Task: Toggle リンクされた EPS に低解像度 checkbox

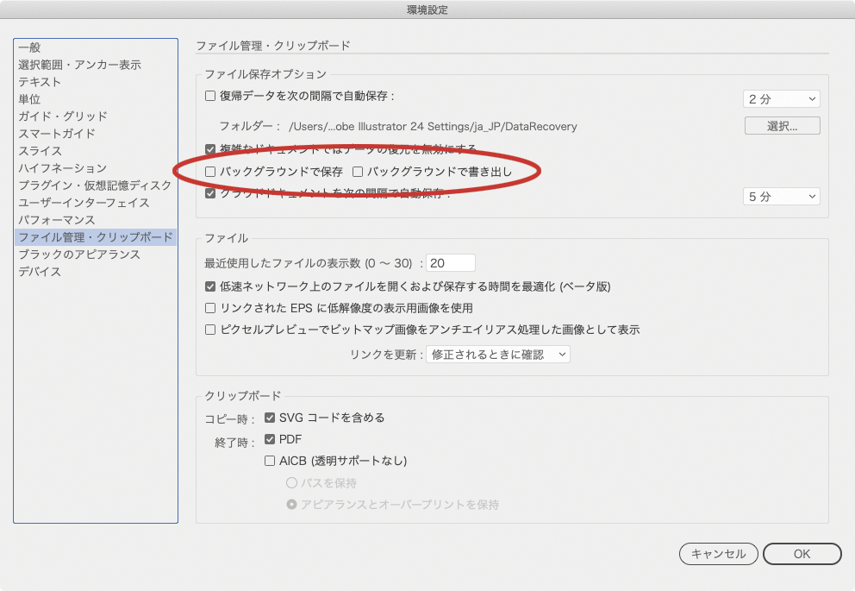Action: [x=210, y=308]
